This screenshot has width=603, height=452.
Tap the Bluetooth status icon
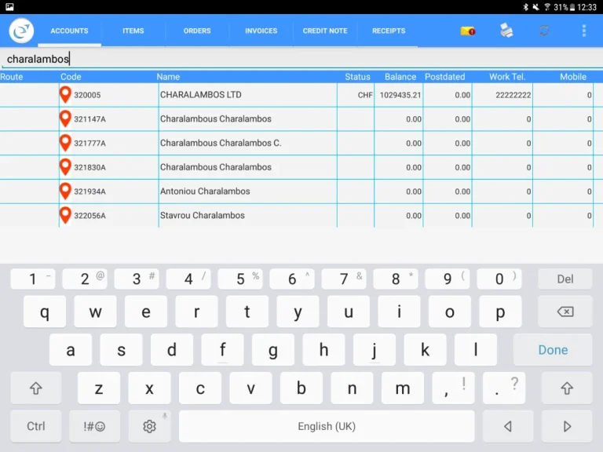(x=525, y=7)
